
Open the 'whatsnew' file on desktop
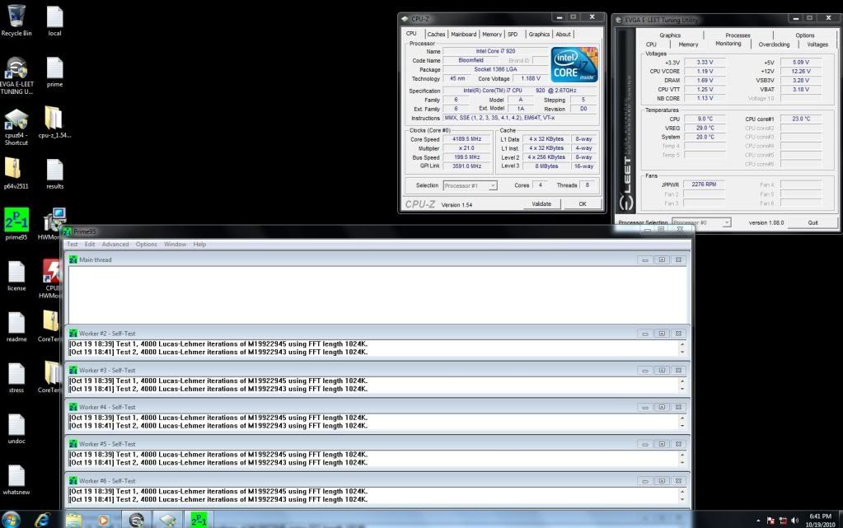(16, 479)
